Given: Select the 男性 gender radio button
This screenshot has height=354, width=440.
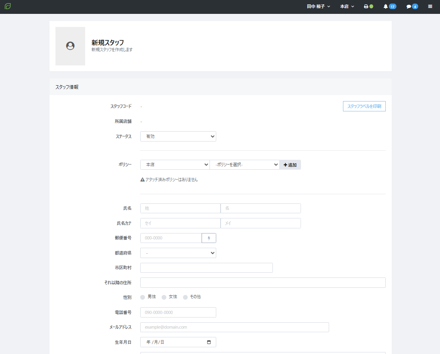Looking at the screenshot, I should 143,297.
